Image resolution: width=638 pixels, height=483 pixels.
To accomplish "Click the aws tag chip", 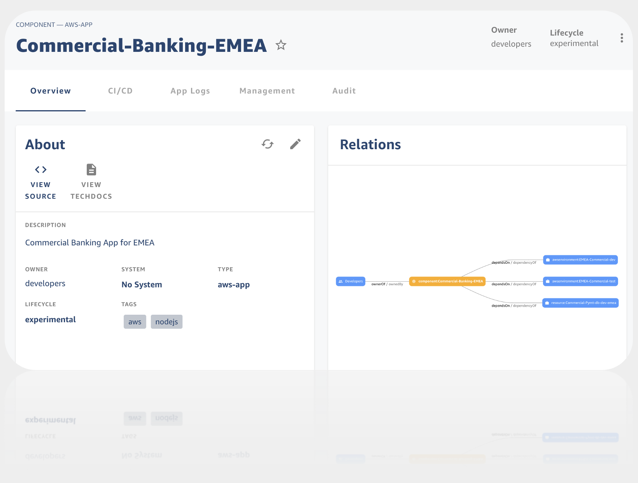I will pyautogui.click(x=135, y=322).
